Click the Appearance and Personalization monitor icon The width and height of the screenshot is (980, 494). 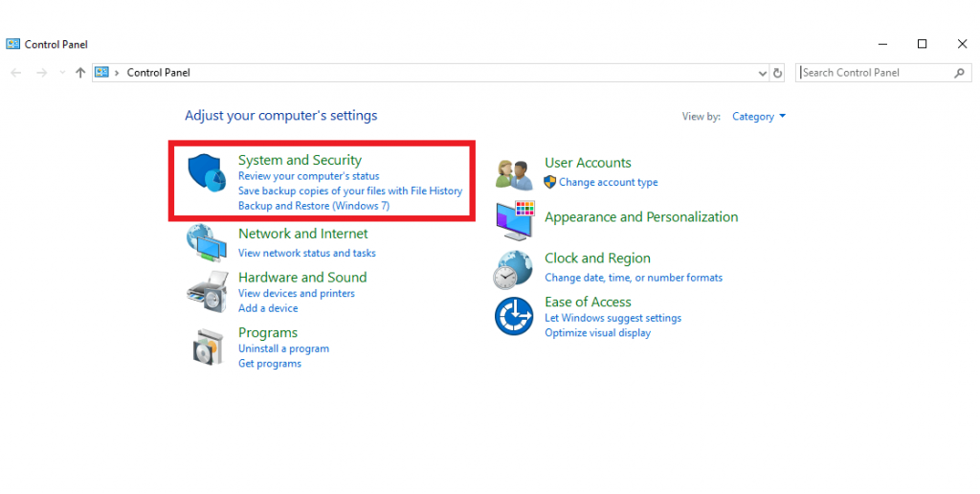coord(515,221)
